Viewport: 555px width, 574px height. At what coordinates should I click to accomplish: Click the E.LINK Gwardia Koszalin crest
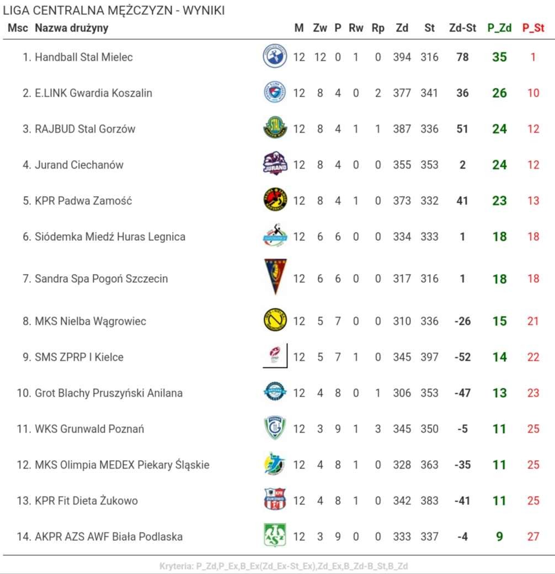(275, 92)
